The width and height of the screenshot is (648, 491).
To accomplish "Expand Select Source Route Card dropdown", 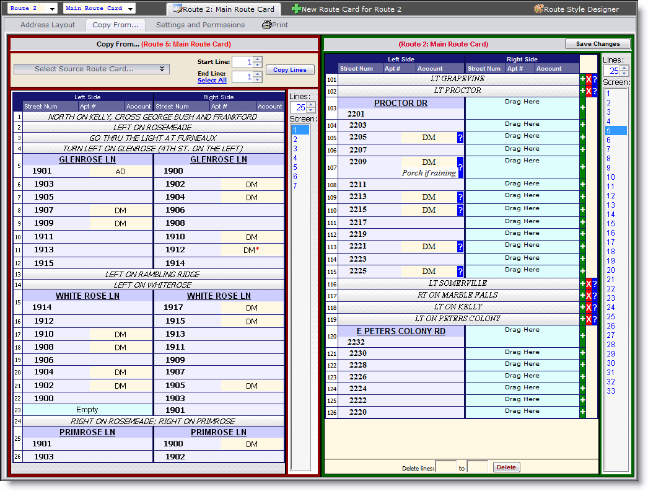I will pyautogui.click(x=92, y=69).
